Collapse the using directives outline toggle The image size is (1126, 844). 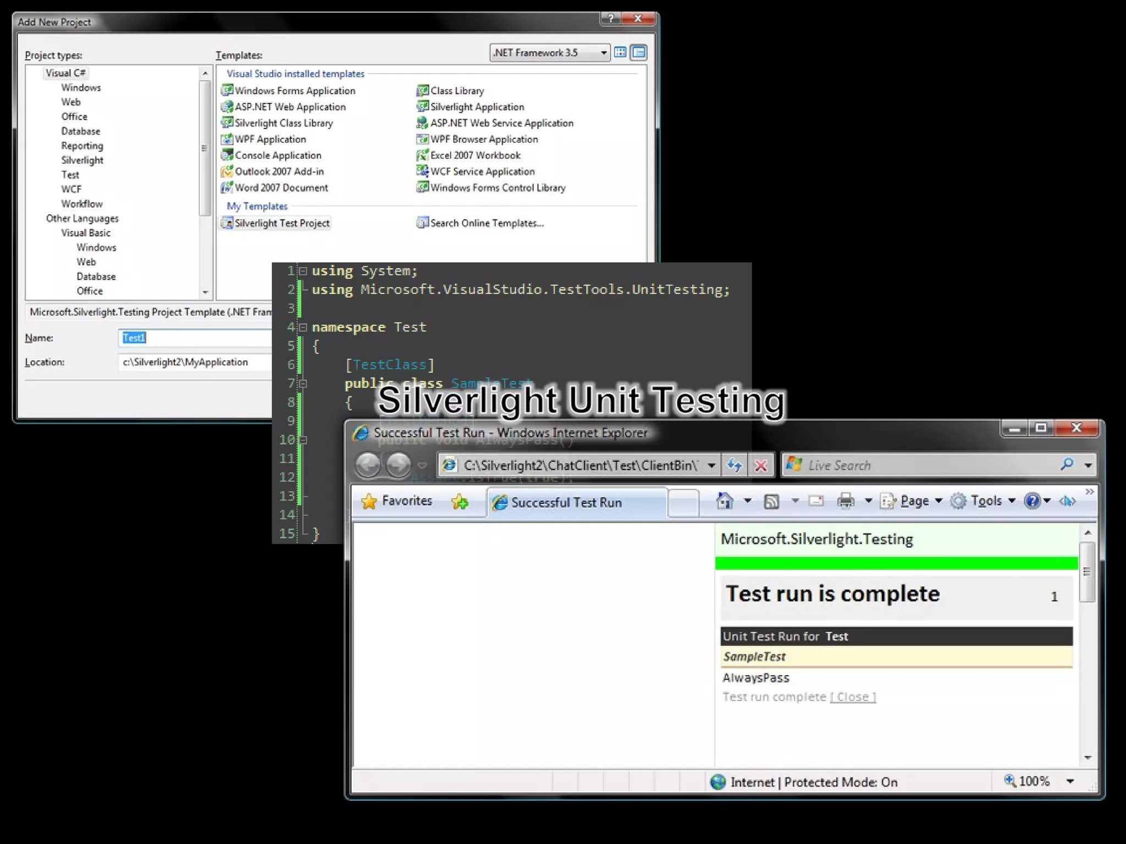click(302, 271)
